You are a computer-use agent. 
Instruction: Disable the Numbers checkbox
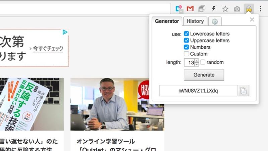click(186, 47)
